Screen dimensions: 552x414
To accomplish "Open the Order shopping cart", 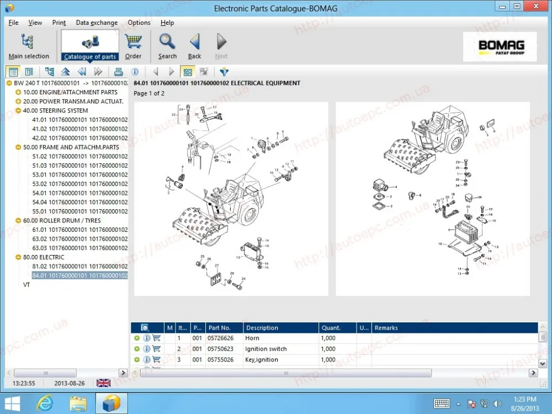I will (133, 46).
